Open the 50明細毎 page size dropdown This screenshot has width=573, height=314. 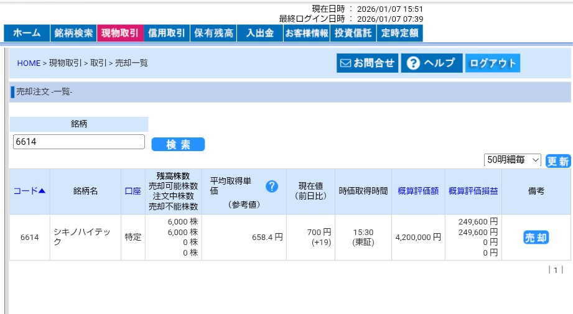[513, 160]
